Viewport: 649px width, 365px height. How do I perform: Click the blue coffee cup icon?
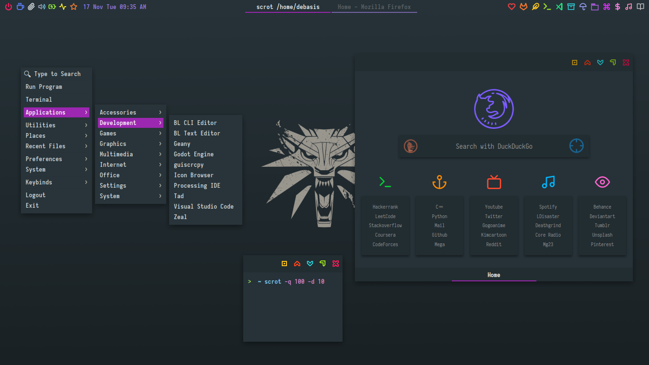point(20,7)
